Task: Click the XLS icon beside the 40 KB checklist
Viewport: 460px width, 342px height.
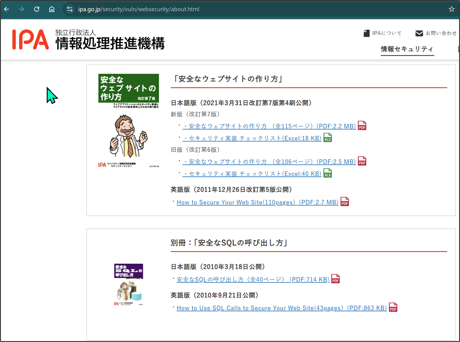Action: 328,174
